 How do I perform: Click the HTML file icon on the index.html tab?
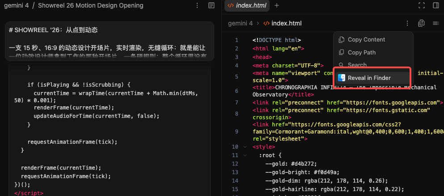231,5
